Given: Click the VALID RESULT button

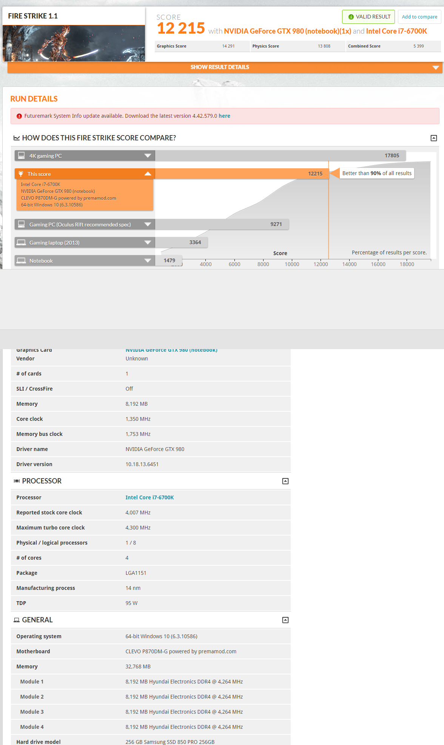Looking at the screenshot, I should 368,17.
